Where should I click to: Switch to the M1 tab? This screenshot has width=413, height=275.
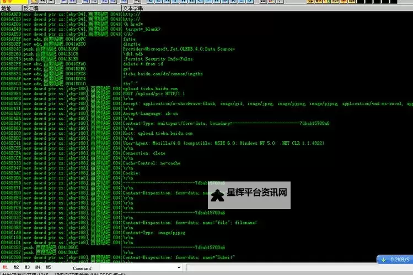6,267
